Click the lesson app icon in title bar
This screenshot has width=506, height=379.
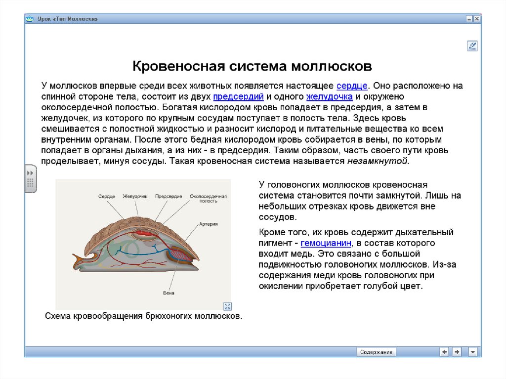pyautogui.click(x=30, y=19)
